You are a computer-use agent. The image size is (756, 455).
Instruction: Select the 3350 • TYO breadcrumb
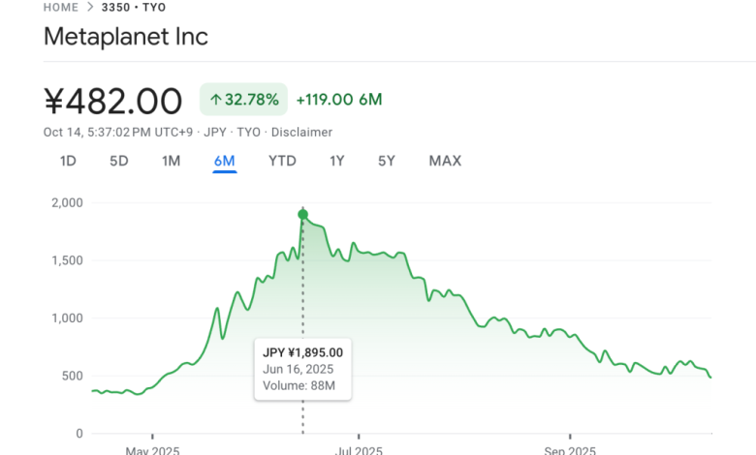(x=134, y=7)
